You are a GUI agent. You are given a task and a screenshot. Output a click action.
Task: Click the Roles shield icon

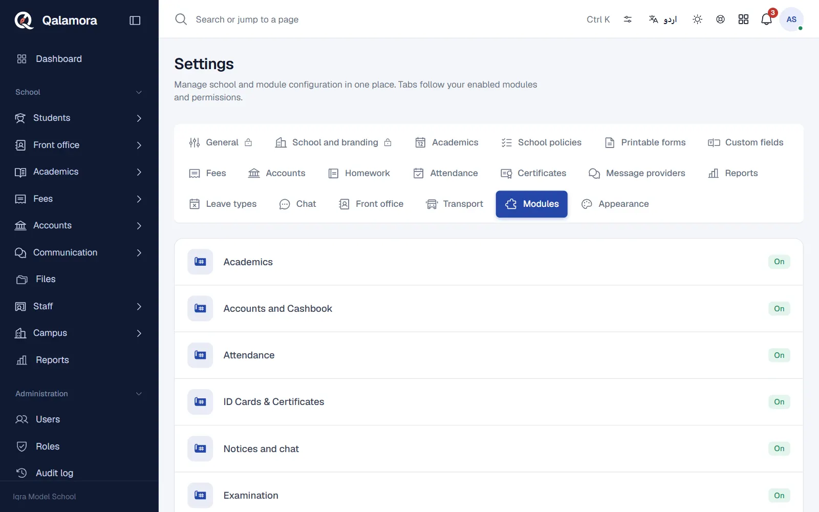pyautogui.click(x=21, y=446)
